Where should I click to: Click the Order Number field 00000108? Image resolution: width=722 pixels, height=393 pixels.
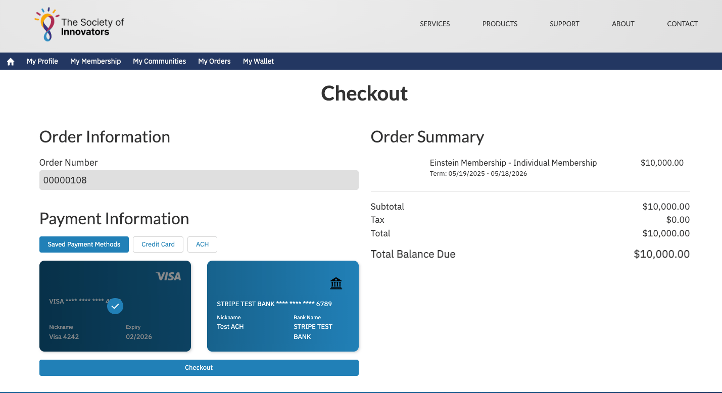click(x=199, y=180)
